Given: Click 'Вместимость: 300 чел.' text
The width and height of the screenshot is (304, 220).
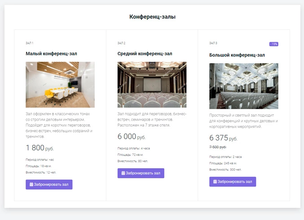Looking at the screenshot, I should coord(225,170).
